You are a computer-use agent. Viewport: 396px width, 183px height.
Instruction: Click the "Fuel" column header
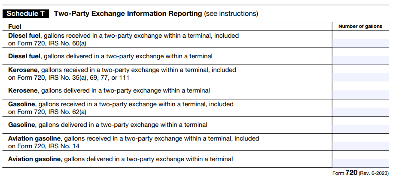15,27
